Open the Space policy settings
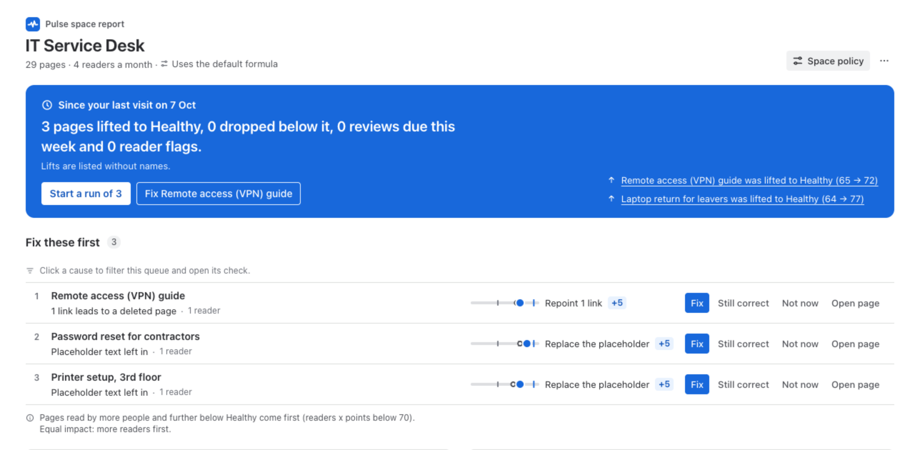 point(828,61)
